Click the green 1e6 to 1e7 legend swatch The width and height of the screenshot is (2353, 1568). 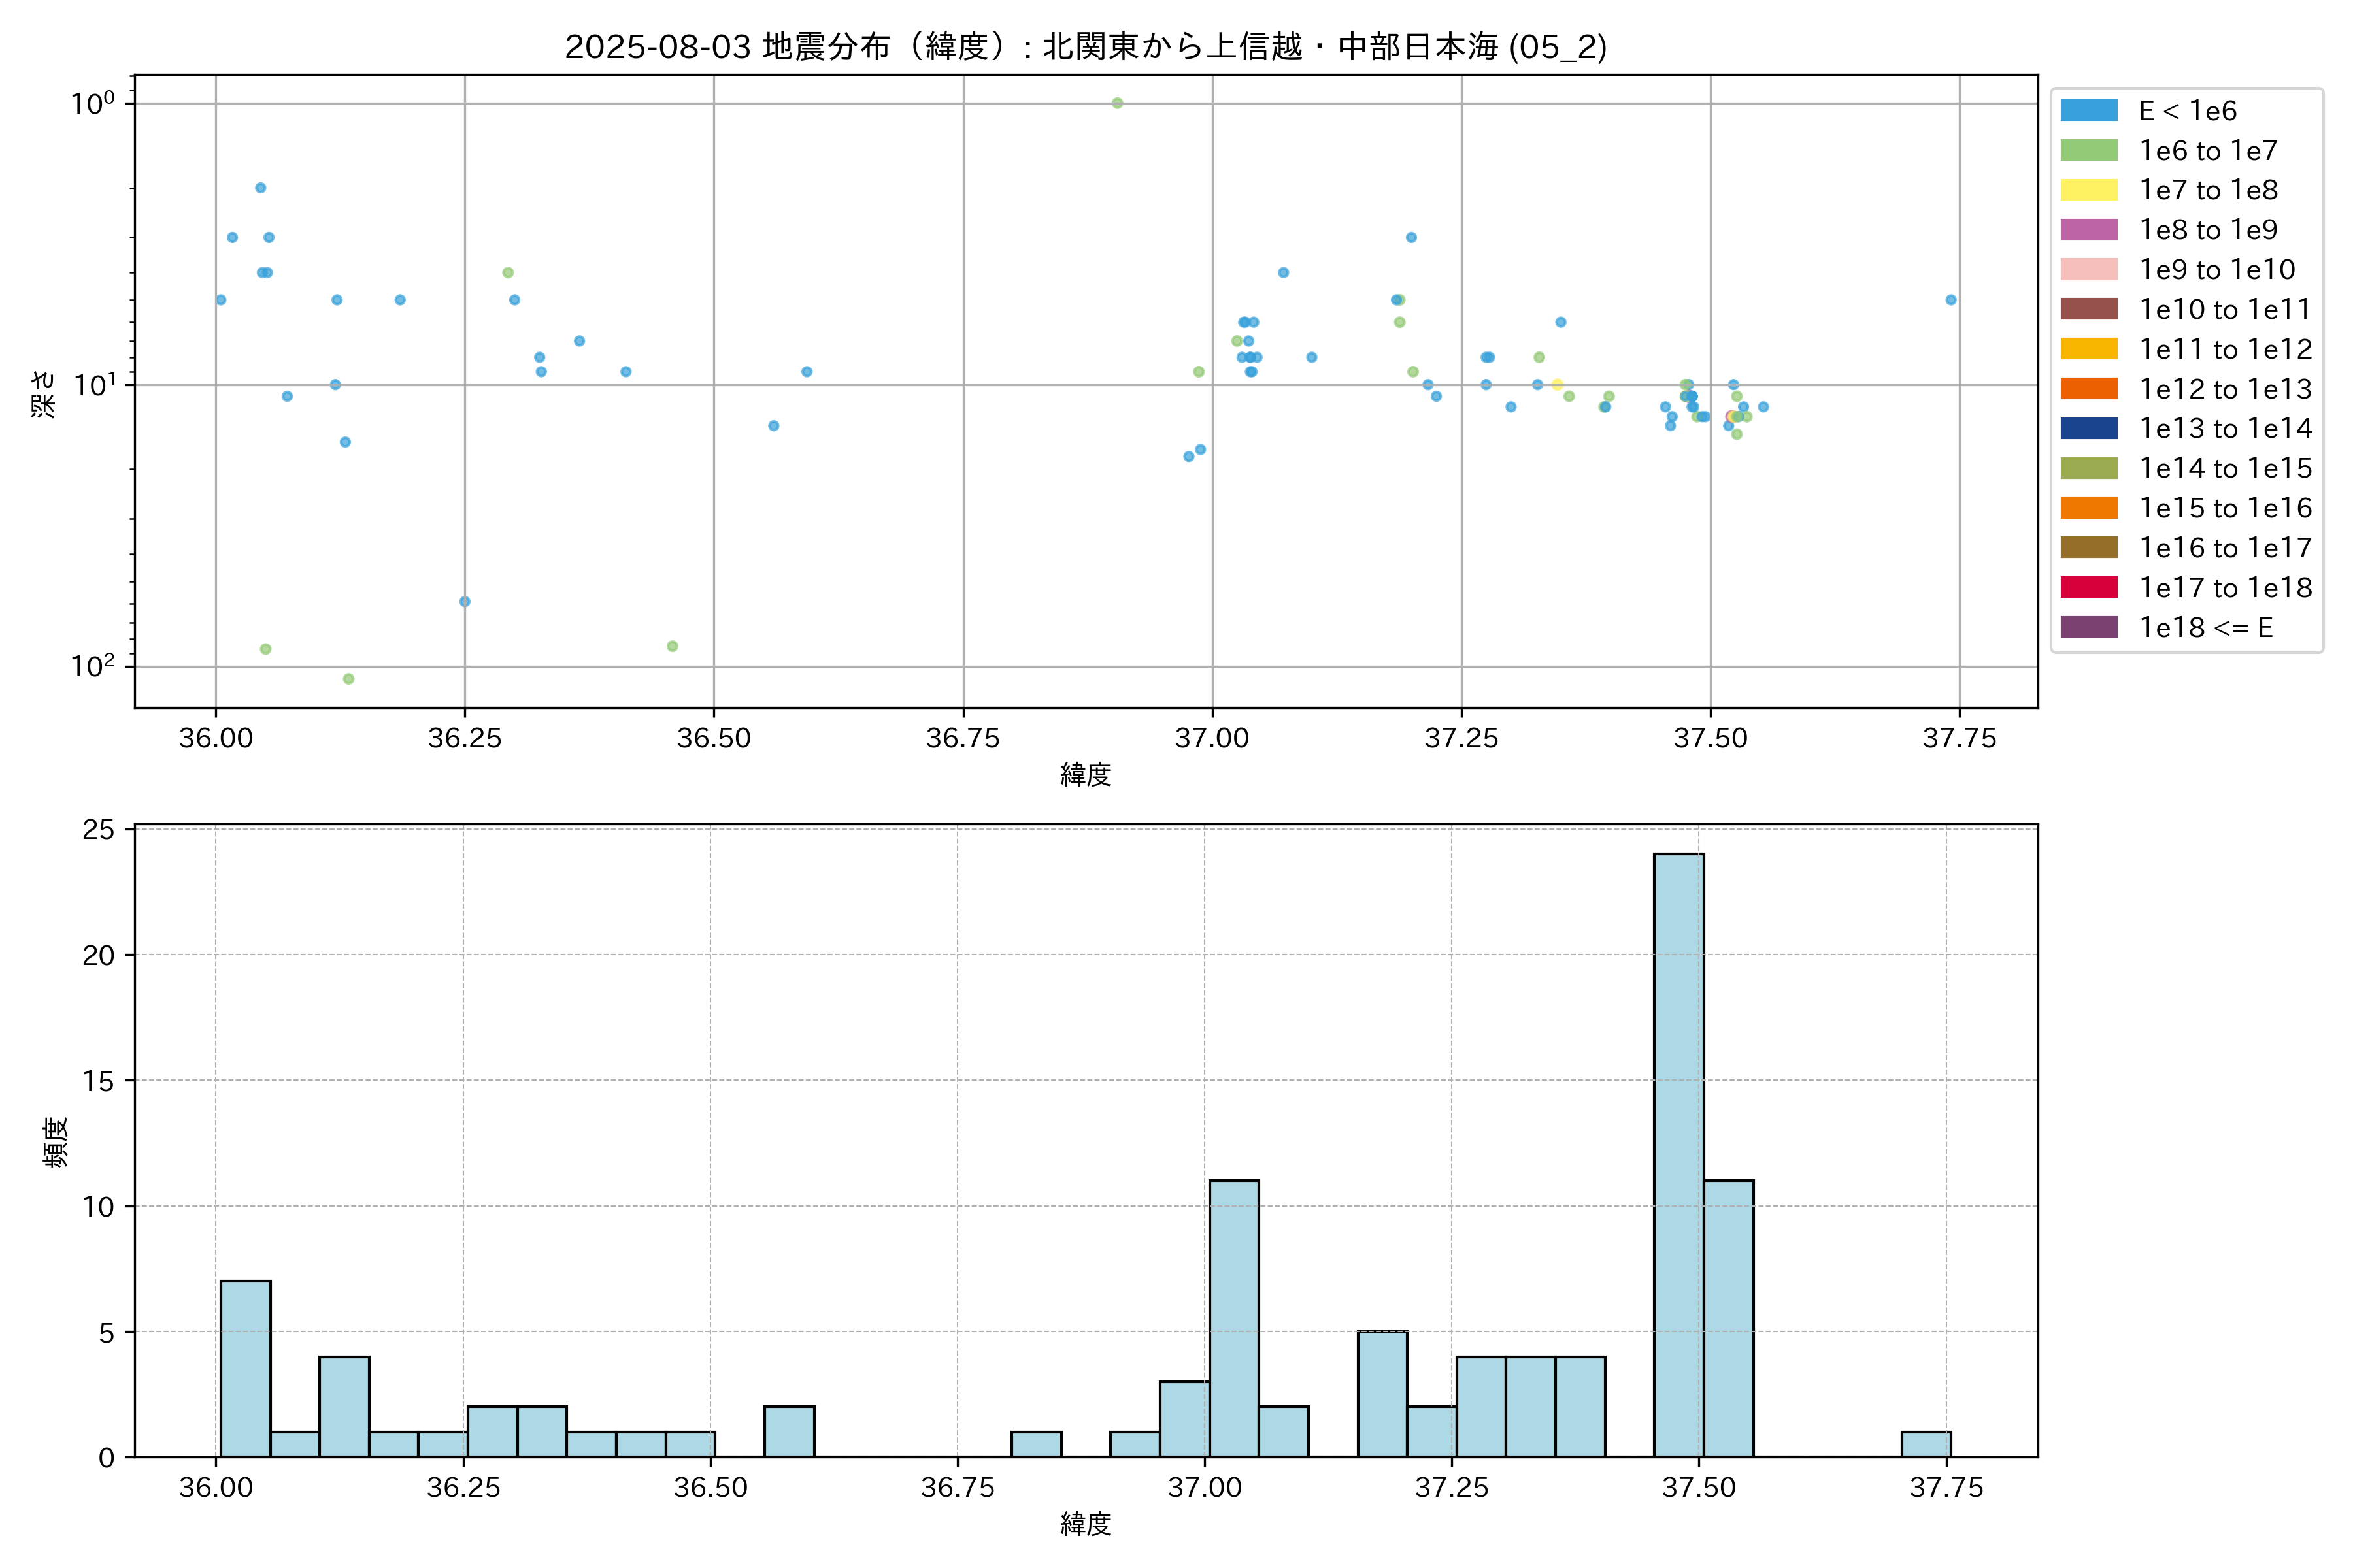(x=2089, y=150)
